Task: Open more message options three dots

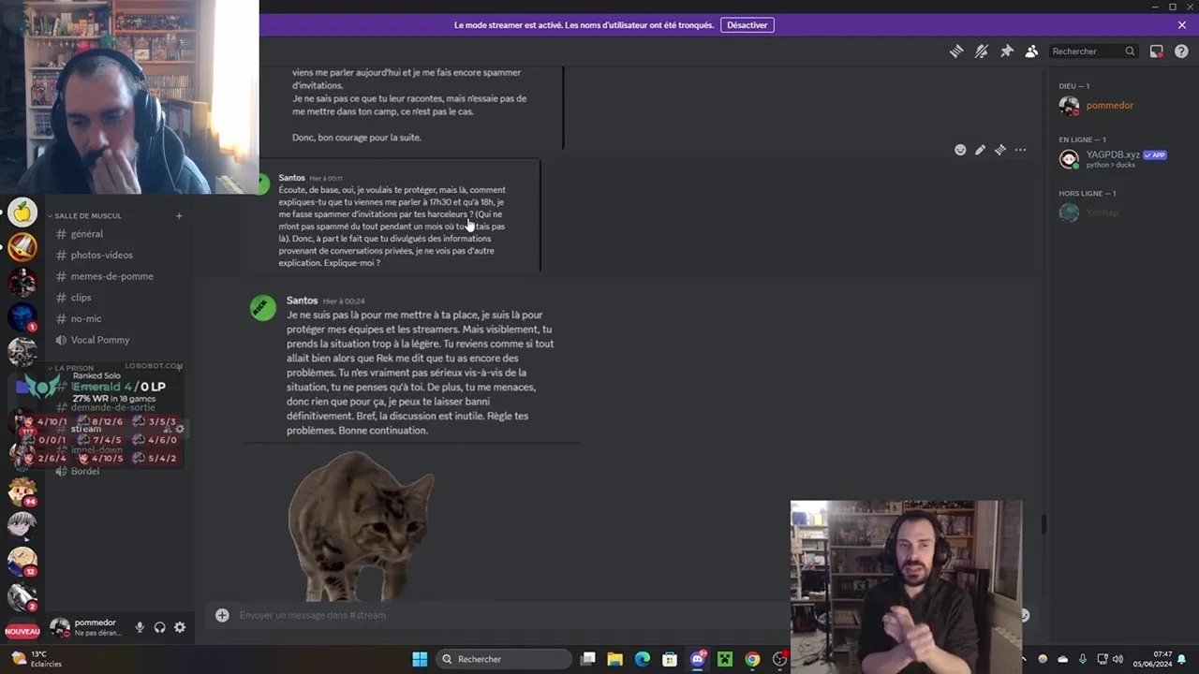Action: 1020,150
